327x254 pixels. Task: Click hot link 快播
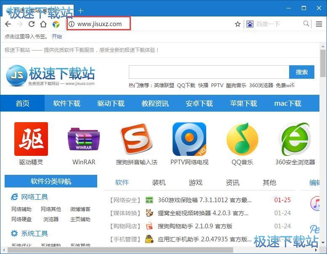(x=203, y=86)
